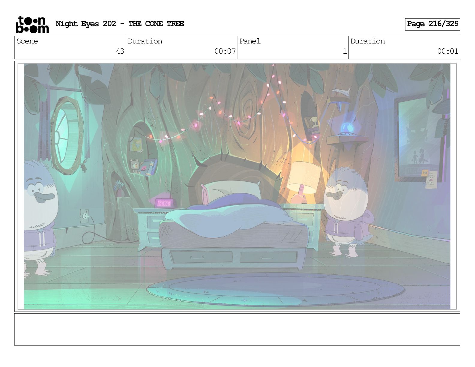Click the 'Page 216/329' indicator
The image size is (475, 367).
[x=432, y=24]
